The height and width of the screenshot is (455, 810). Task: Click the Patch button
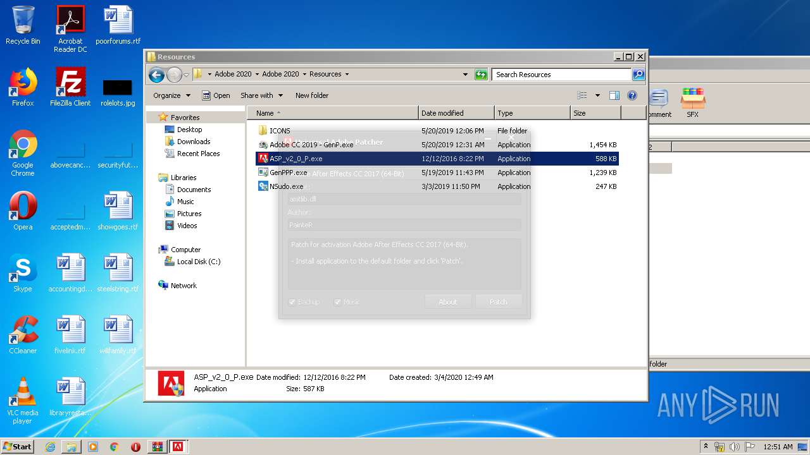coord(499,302)
